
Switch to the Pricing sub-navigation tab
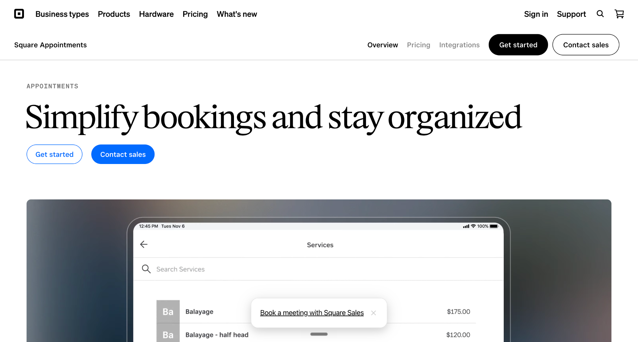coord(418,45)
